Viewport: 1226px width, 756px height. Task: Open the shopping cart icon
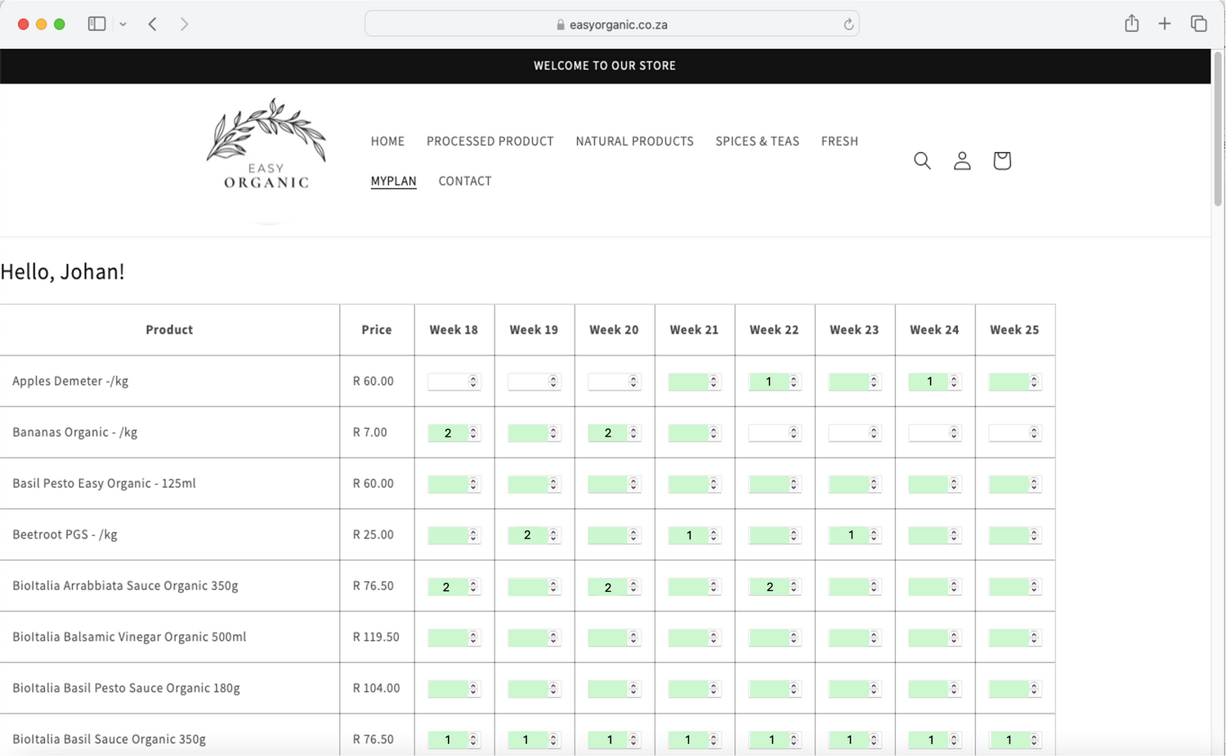click(1002, 160)
